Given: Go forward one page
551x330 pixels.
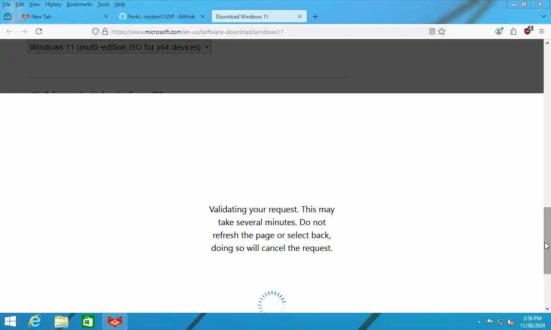Looking at the screenshot, I should click(24, 31).
